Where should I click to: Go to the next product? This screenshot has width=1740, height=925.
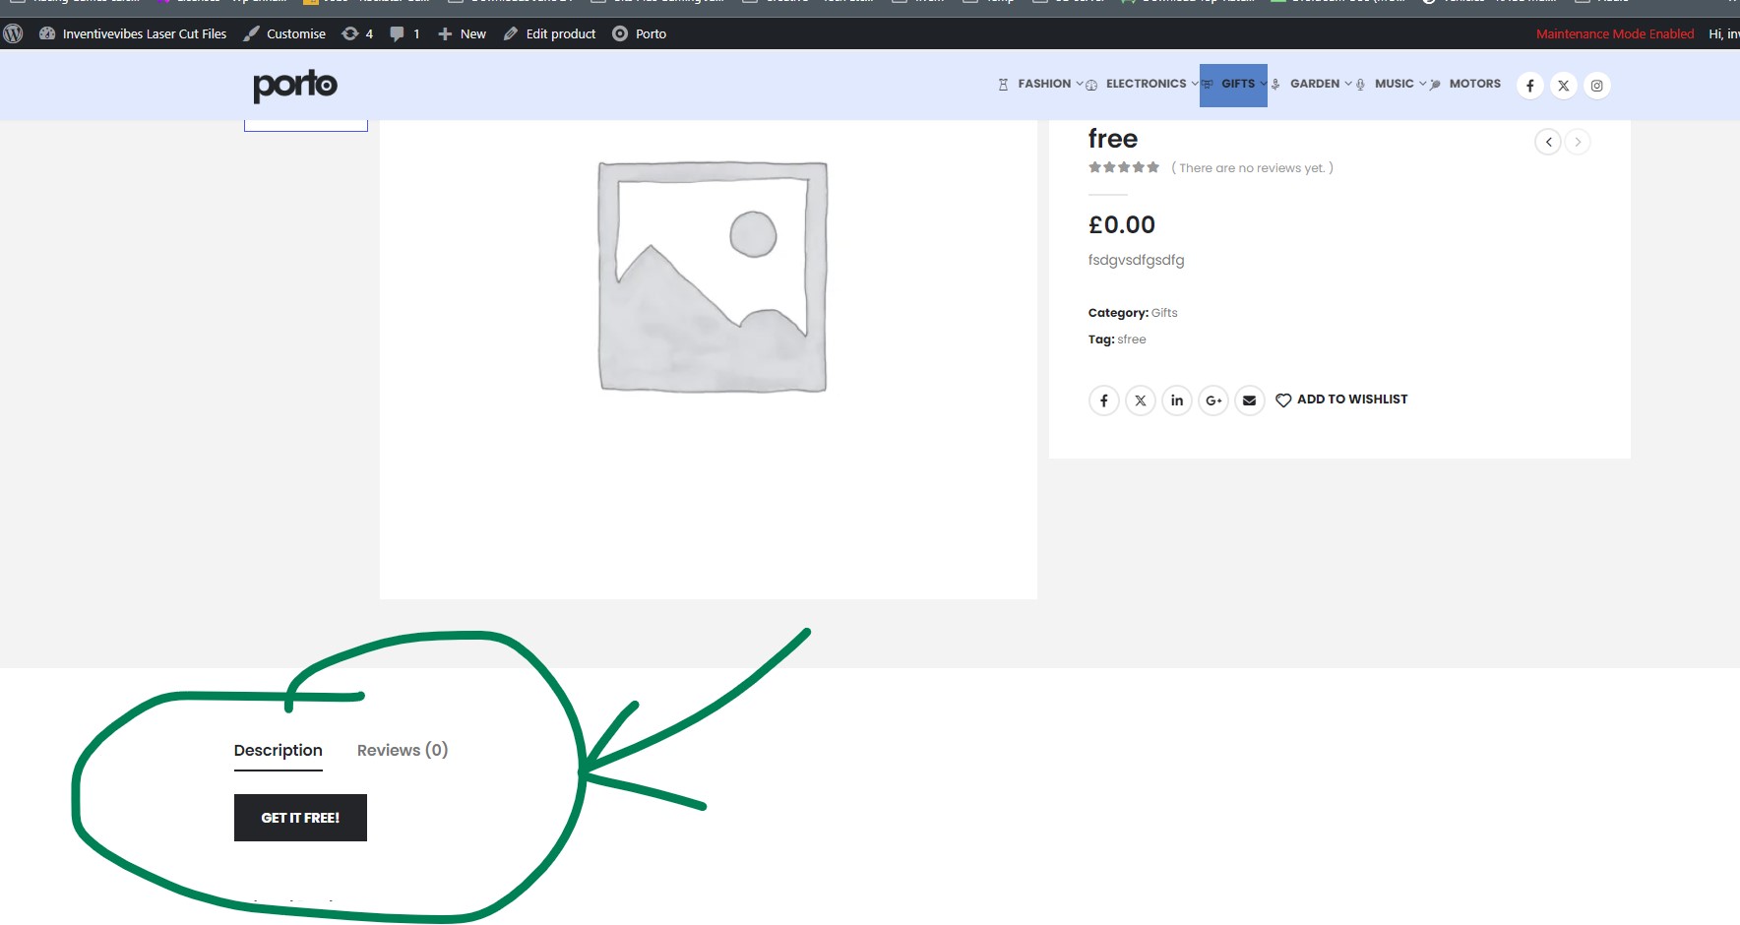1578,142
